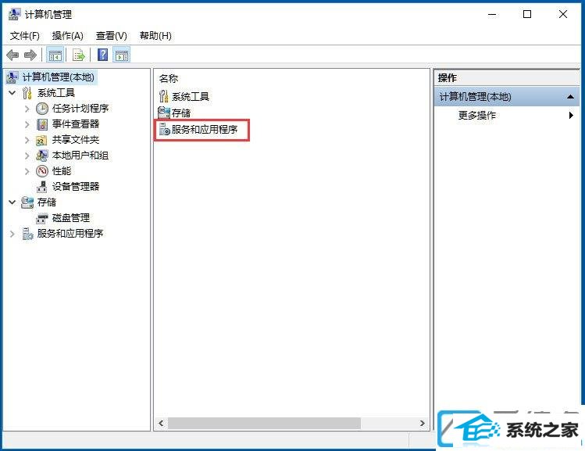
Task: Click 更多操作 in the actions pane
Action: 476,116
